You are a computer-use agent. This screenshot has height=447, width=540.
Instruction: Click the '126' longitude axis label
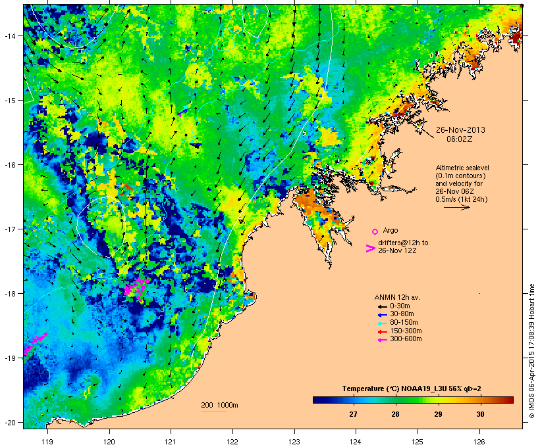tap(479, 442)
